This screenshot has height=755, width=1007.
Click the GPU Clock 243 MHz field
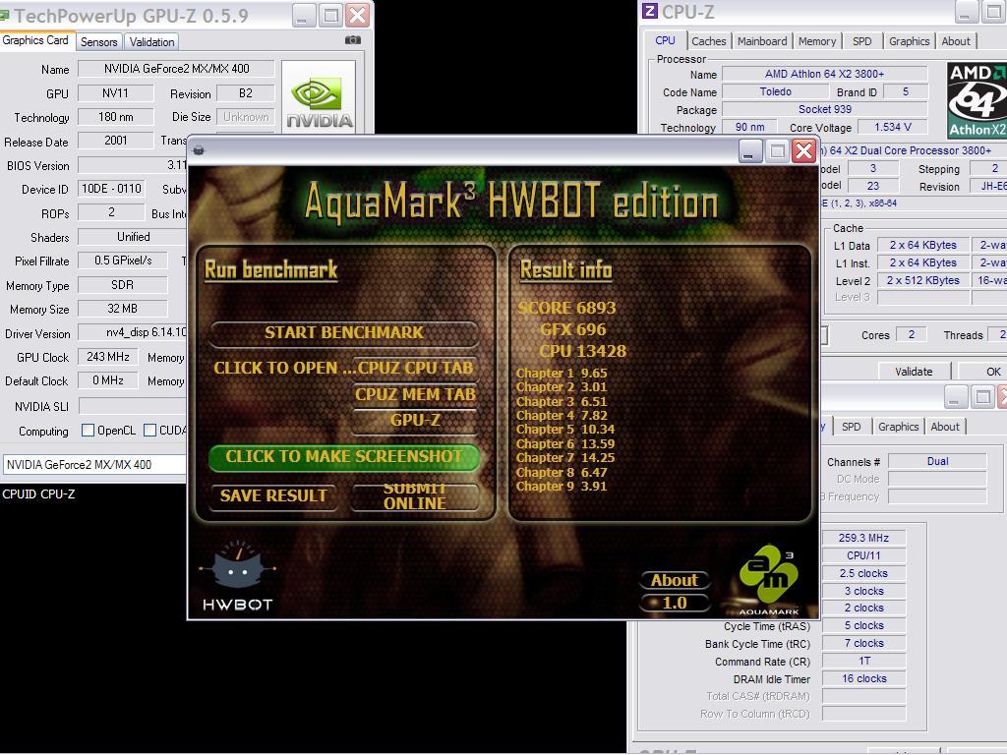(x=108, y=356)
